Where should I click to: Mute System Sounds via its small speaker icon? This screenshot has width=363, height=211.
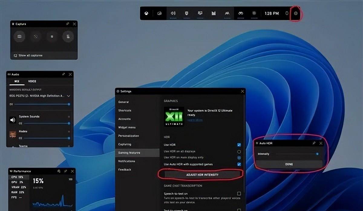(x=21, y=123)
